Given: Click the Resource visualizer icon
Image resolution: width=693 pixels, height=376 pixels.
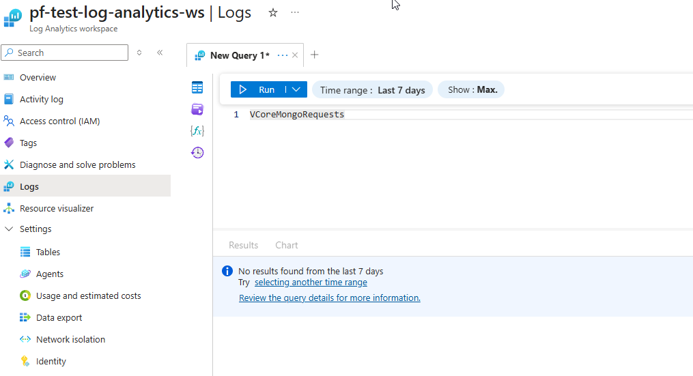Looking at the screenshot, I should tap(8, 208).
